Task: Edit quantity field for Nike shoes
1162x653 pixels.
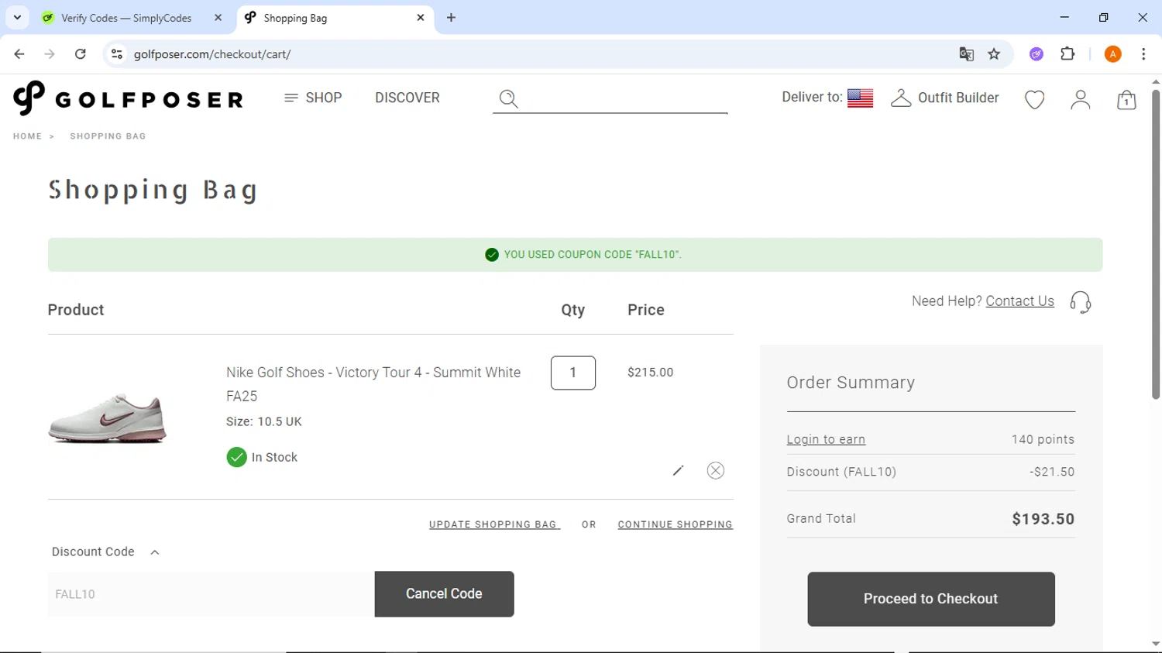Action: tap(573, 373)
